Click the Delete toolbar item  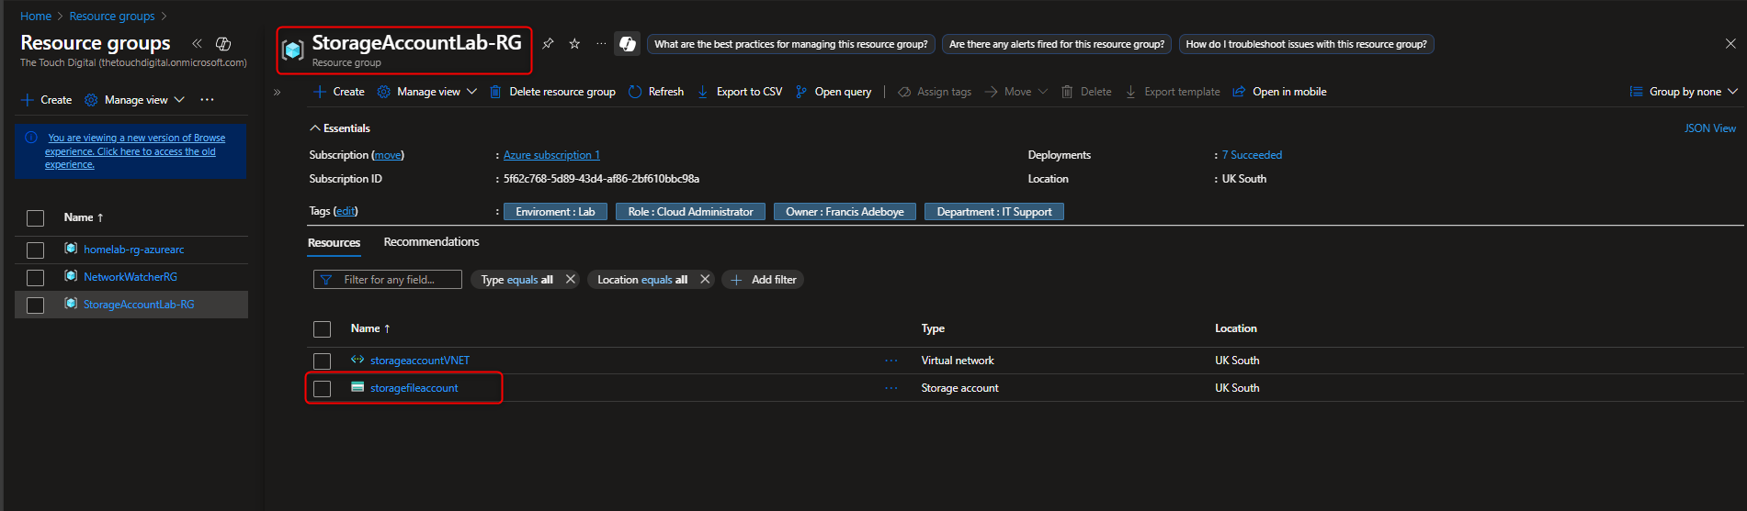coord(1086,92)
